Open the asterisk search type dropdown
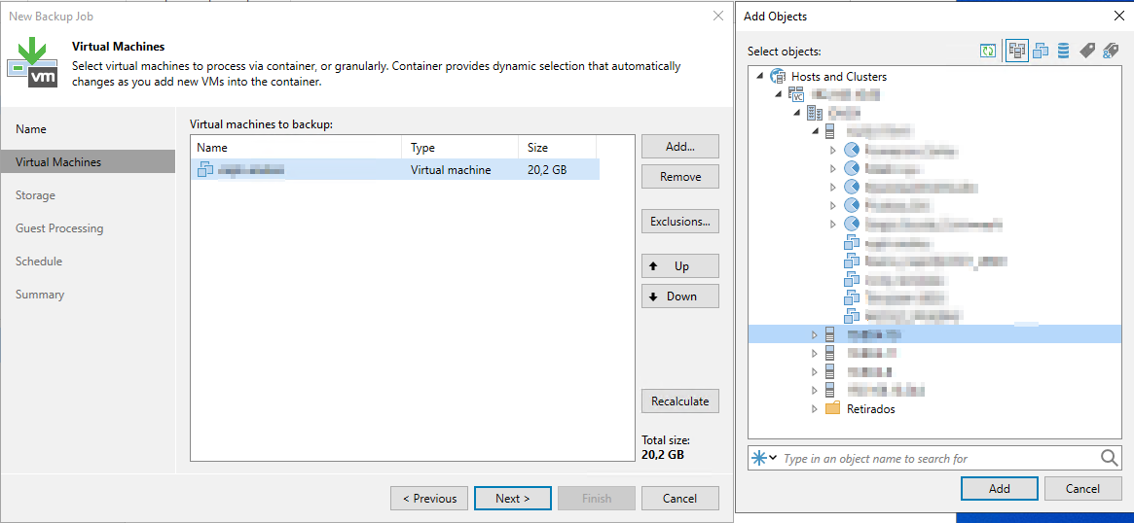The image size is (1134, 523). click(x=763, y=458)
